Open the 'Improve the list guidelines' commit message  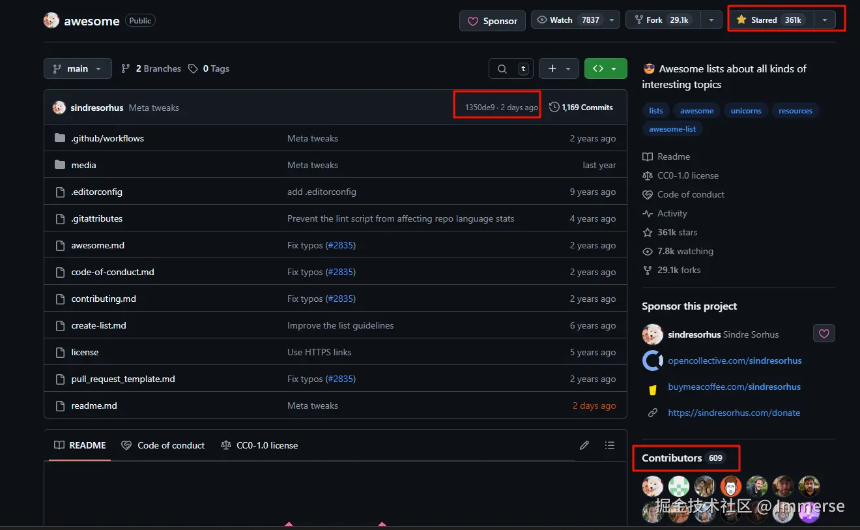coord(340,325)
